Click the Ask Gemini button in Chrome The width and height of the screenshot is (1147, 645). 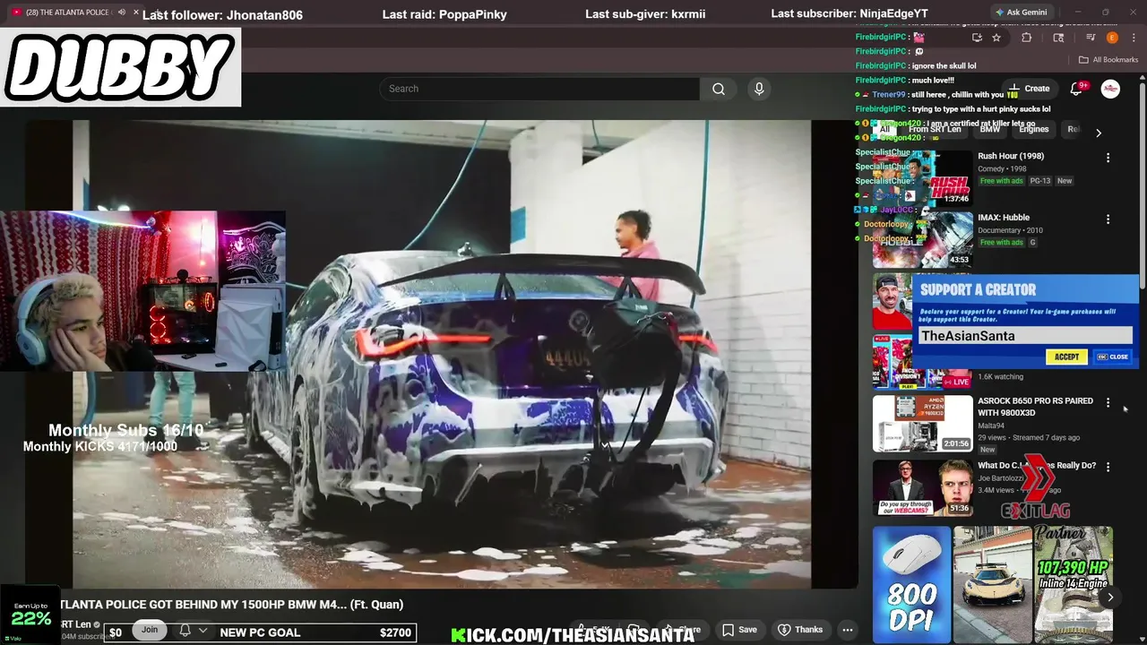(x=1021, y=13)
